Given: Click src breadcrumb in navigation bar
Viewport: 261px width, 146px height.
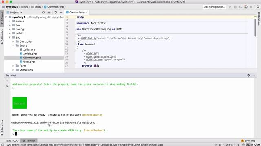Looking at the screenshot, I should click(24, 7).
